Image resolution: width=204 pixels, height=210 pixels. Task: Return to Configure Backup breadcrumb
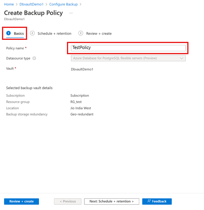pyautogui.click(x=63, y=4)
